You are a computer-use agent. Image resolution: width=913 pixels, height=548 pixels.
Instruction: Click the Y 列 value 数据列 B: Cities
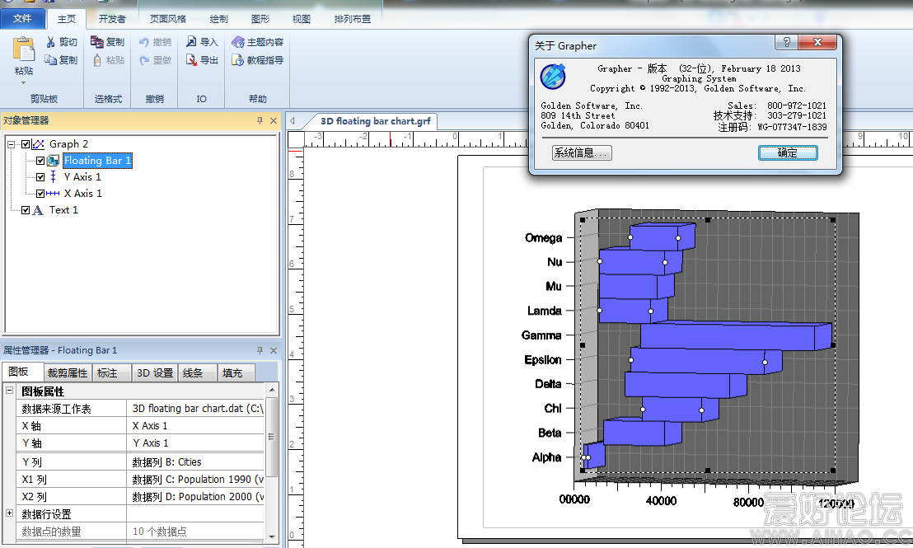(195, 461)
